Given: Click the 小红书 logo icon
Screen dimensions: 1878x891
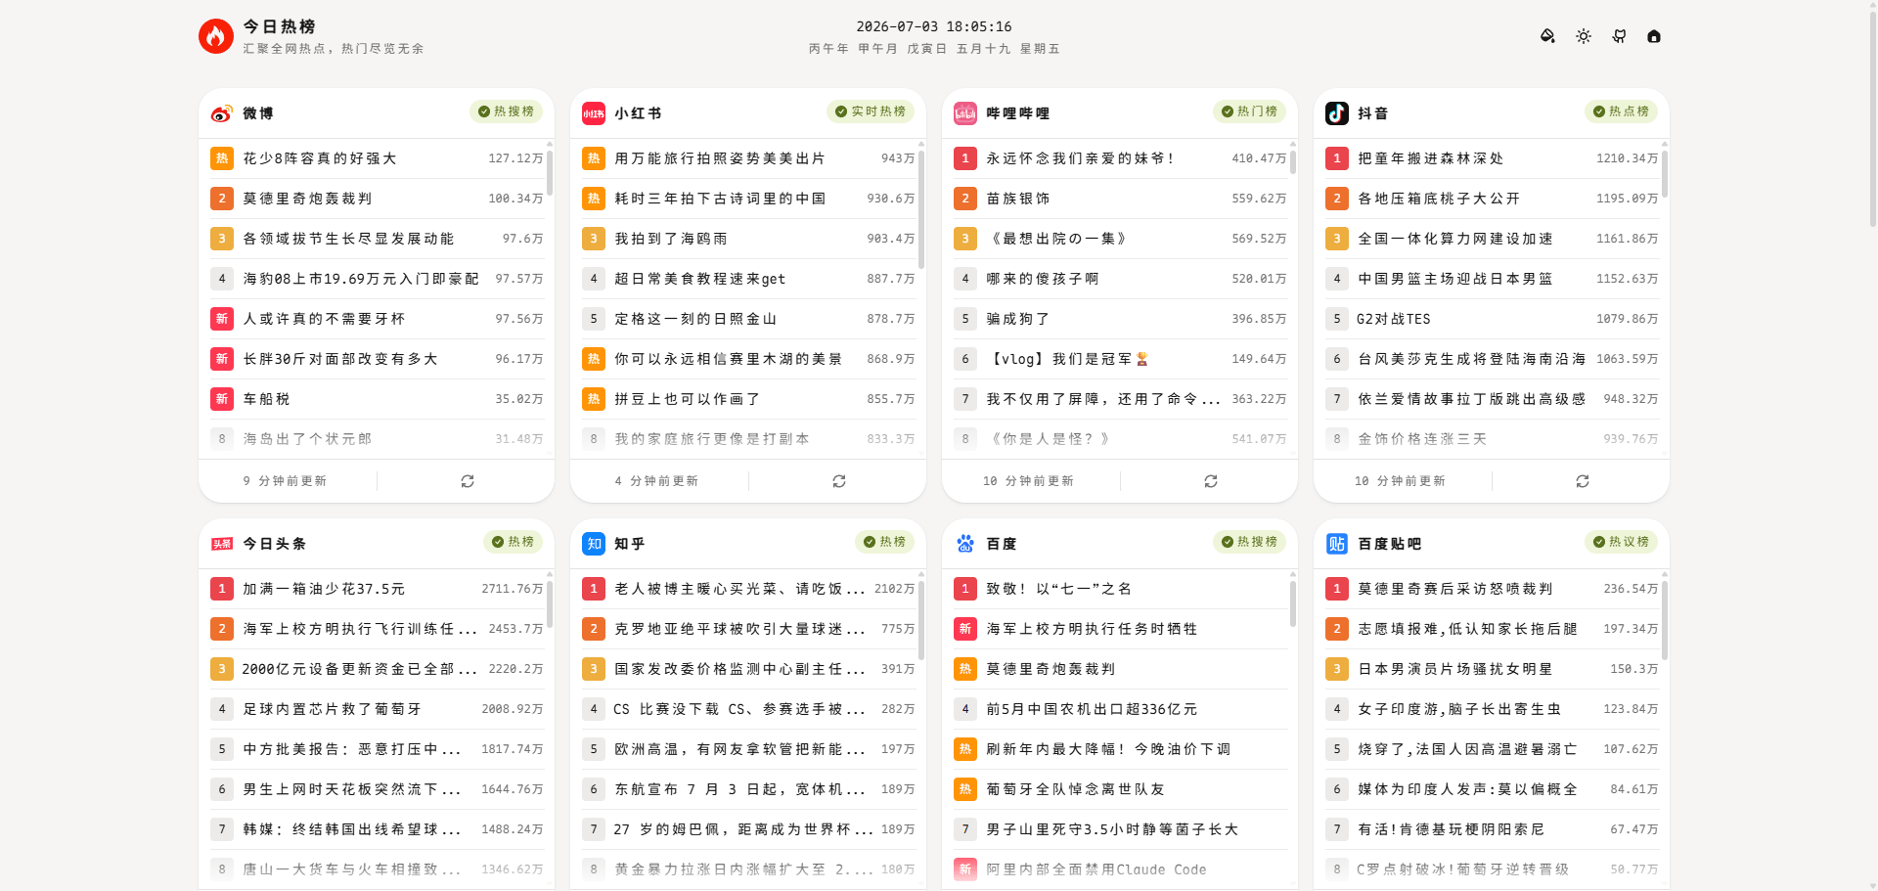Looking at the screenshot, I should pos(594,113).
